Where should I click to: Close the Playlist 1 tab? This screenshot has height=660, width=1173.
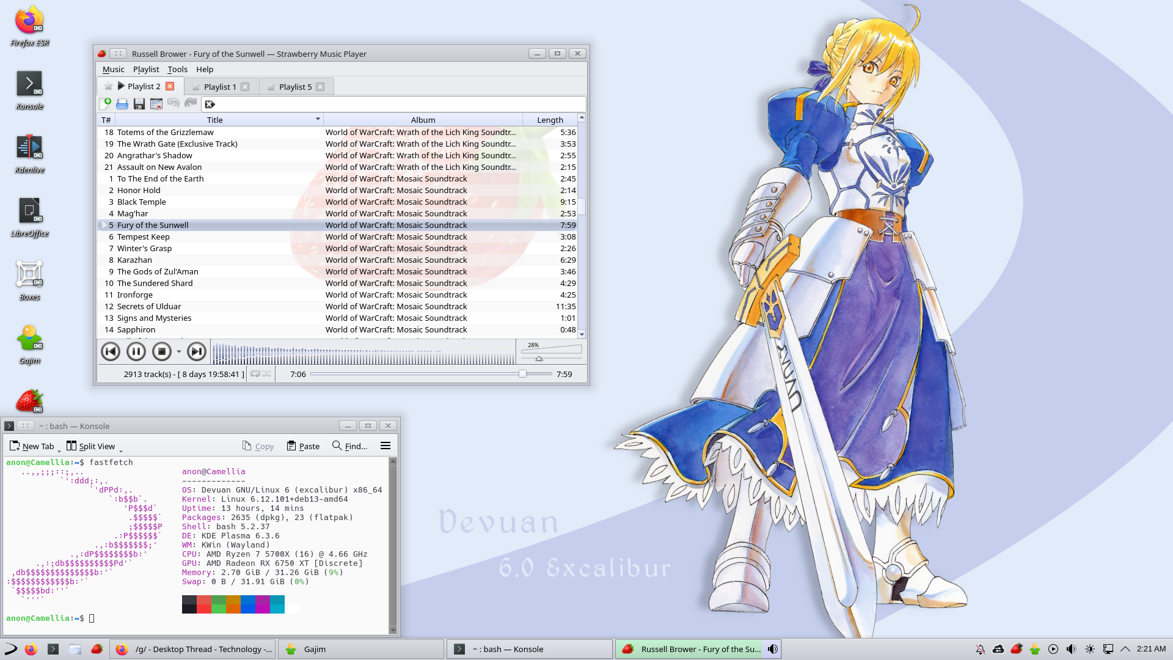pos(245,87)
